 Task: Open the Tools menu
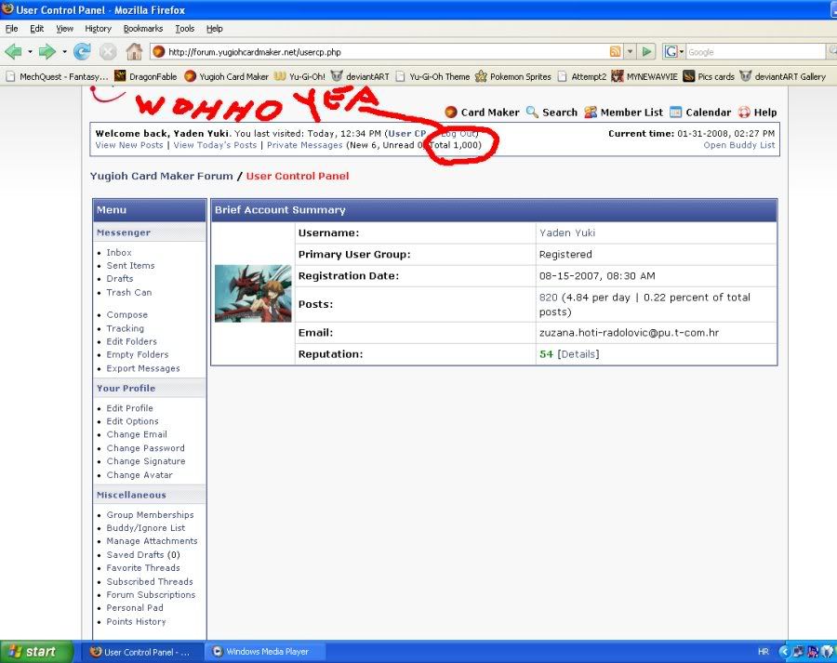point(185,29)
